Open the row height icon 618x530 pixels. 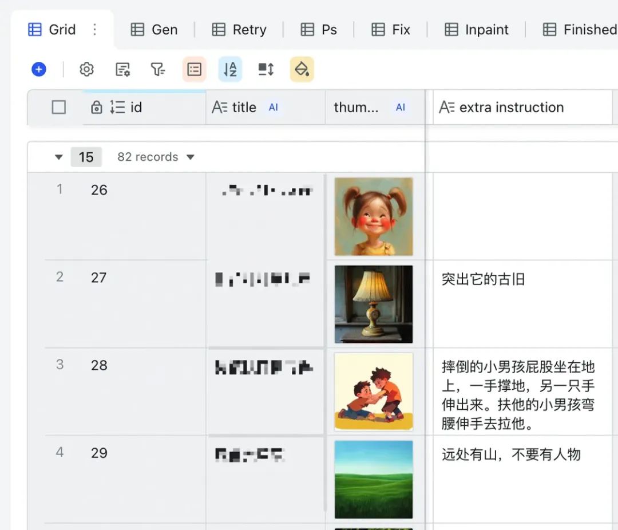pyautogui.click(x=266, y=69)
